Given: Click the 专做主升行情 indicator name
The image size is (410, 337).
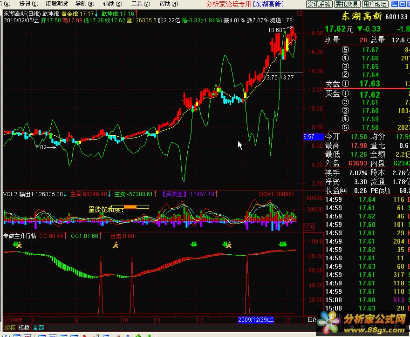Looking at the screenshot, I should click(20, 236).
